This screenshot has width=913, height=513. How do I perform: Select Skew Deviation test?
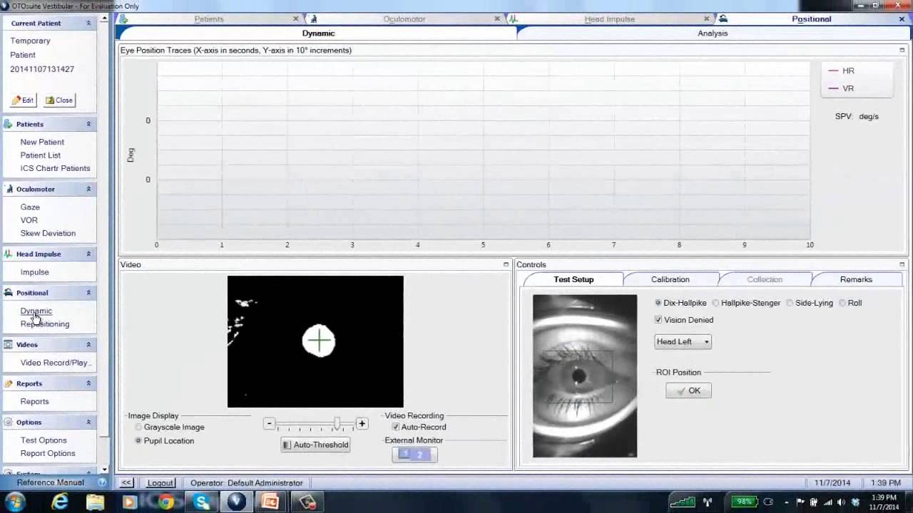pyautogui.click(x=48, y=233)
